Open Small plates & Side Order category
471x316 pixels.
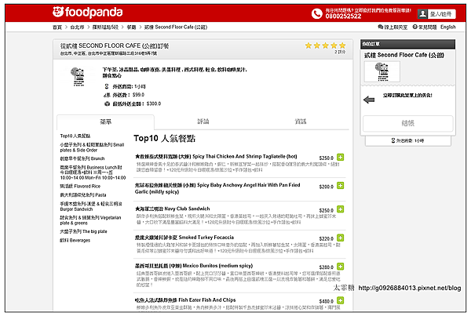tap(92, 147)
